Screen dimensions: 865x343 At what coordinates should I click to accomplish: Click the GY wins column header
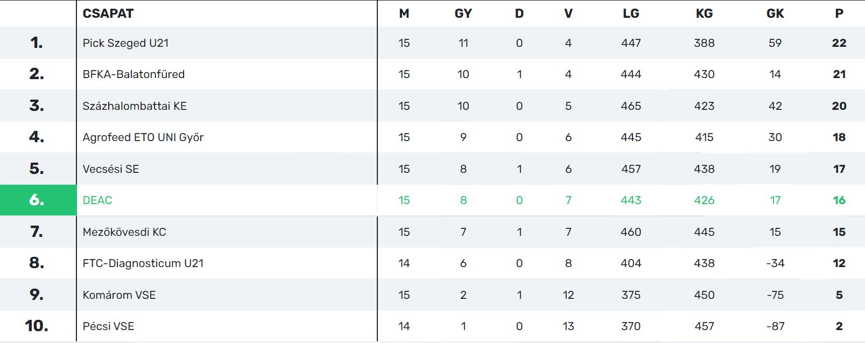pyautogui.click(x=463, y=13)
